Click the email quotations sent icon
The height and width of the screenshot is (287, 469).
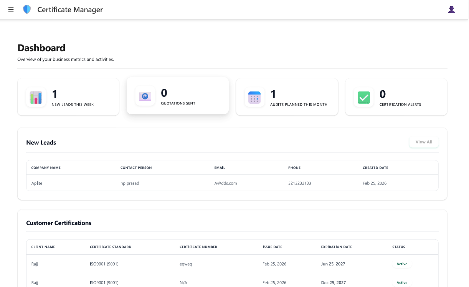click(x=145, y=96)
